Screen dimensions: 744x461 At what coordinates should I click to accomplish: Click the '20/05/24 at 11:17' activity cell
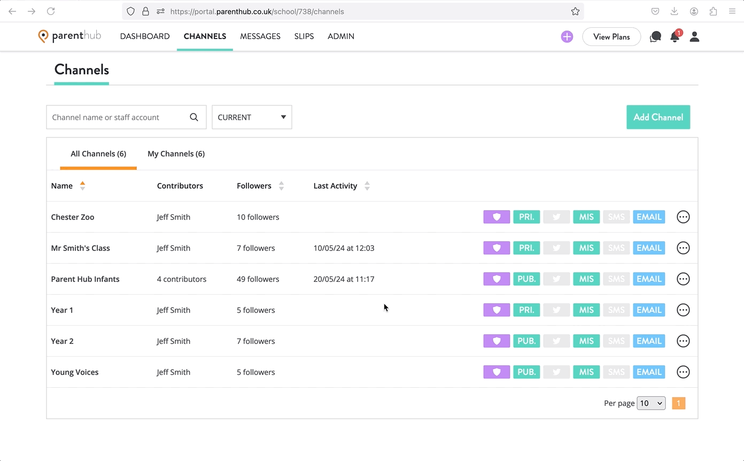click(344, 279)
